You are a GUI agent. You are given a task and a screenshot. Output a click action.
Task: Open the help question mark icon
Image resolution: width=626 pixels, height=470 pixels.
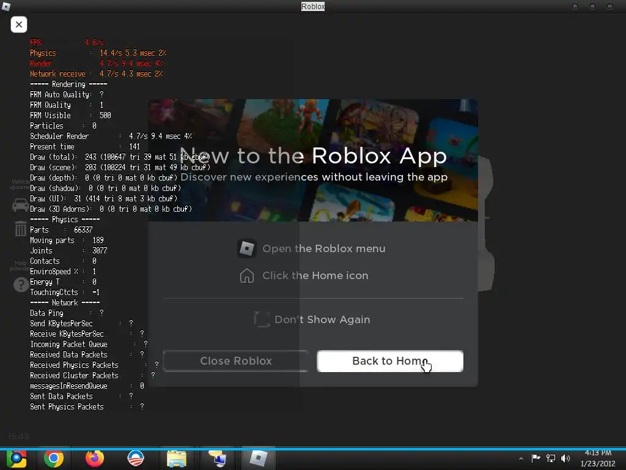21,285
